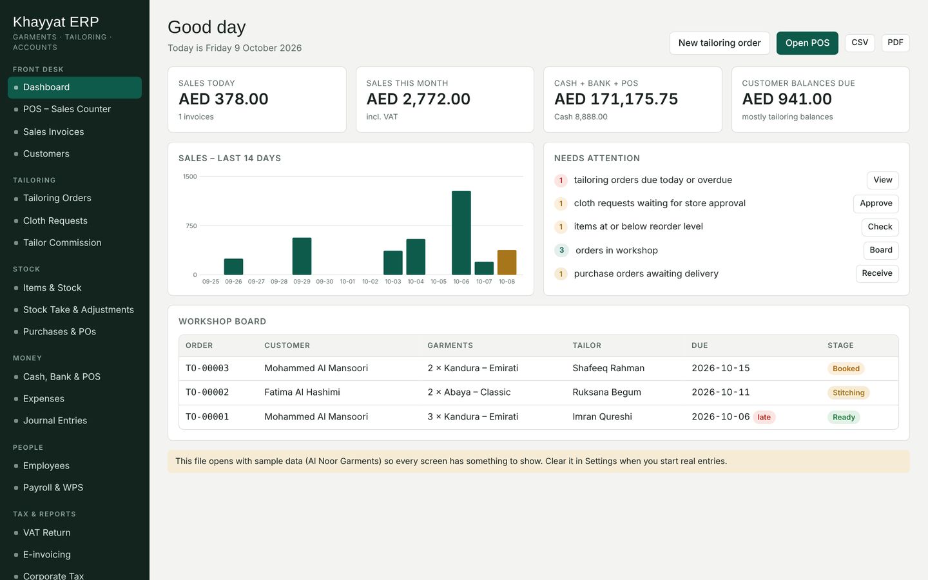Click Check for reorder level items
928x580 pixels.
pos(880,227)
